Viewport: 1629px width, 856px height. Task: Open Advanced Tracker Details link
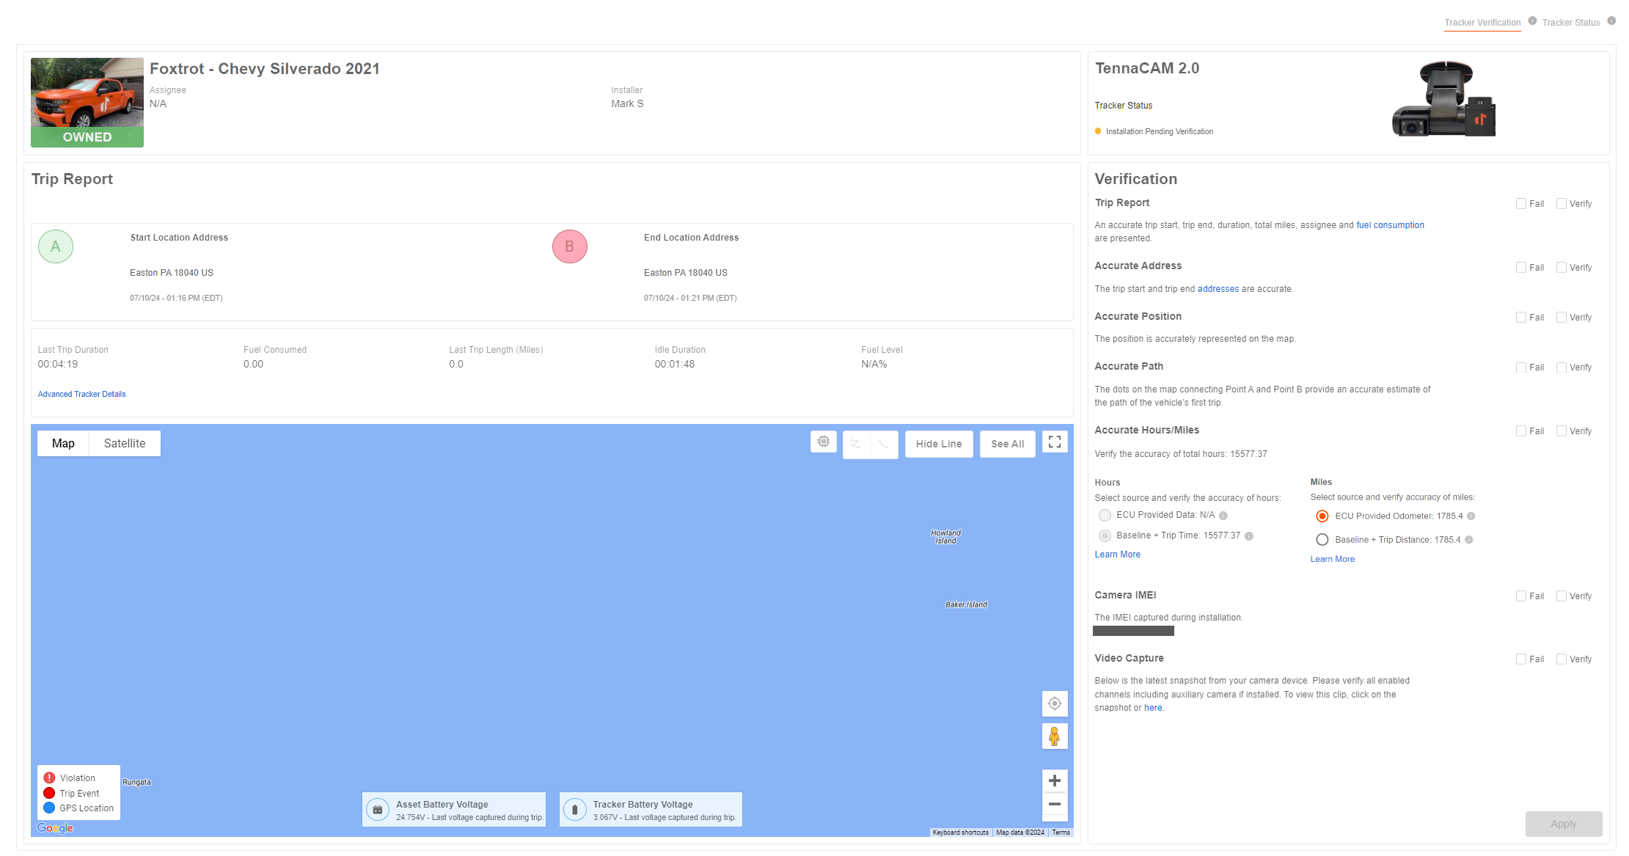click(x=81, y=394)
